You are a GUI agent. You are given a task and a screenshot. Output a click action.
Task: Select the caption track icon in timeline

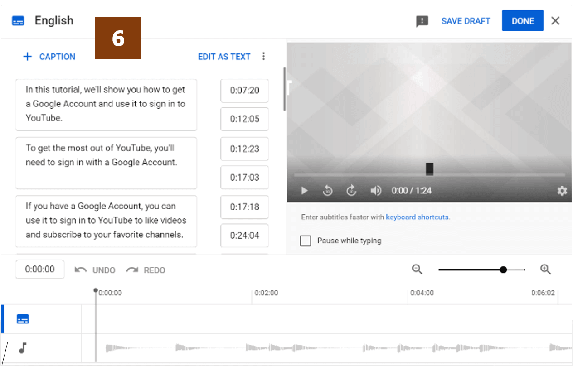(23, 319)
